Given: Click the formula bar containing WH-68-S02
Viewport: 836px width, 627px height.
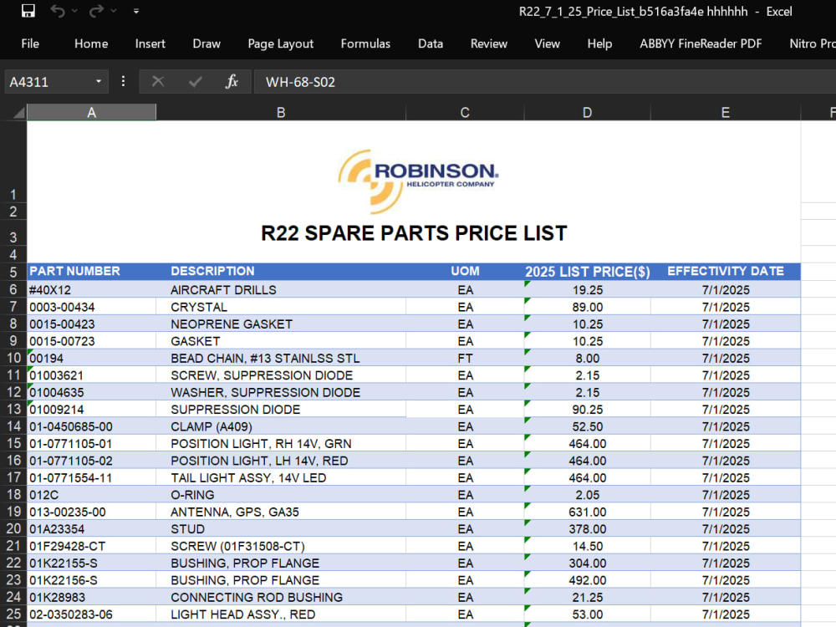Looking at the screenshot, I should tap(545, 82).
